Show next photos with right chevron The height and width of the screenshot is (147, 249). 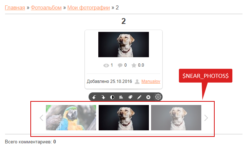click(206, 118)
